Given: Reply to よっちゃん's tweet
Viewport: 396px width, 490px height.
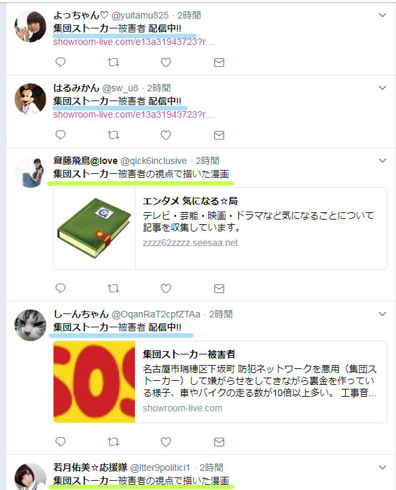Looking at the screenshot, I should (60, 62).
